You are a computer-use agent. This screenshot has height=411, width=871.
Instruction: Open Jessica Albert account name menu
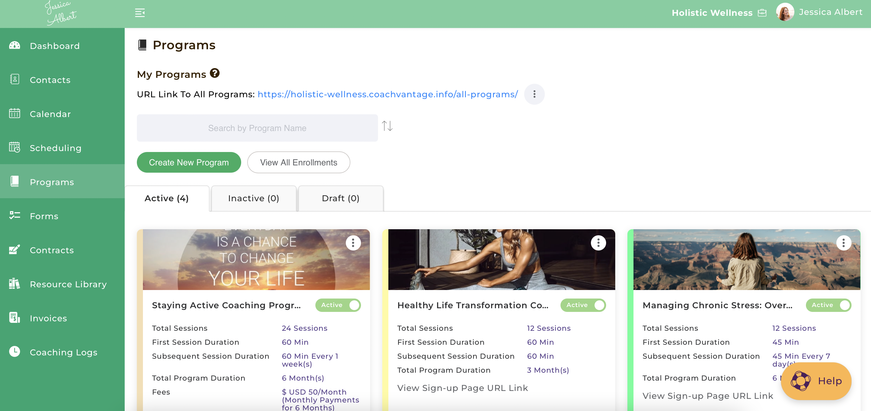(x=831, y=12)
